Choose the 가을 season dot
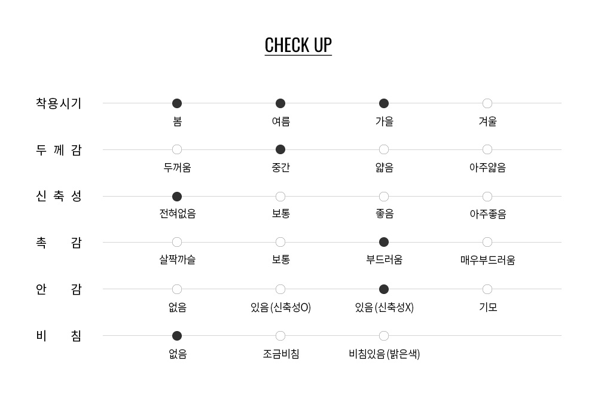The height and width of the screenshot is (395, 598). 384,103
